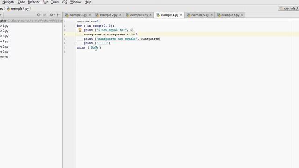Close the example 3.py tab
The width and height of the screenshot is (299, 168).
150,15
